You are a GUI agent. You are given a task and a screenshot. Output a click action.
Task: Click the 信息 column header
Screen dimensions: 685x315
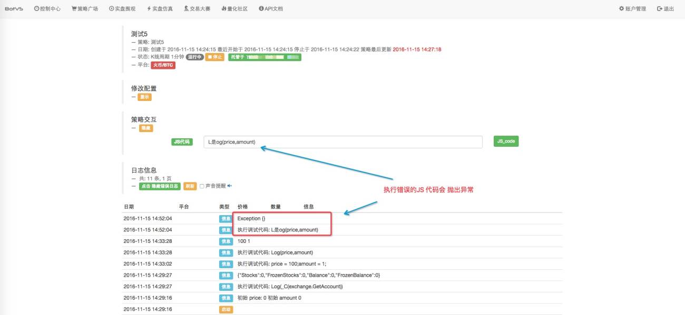pyautogui.click(x=309, y=207)
